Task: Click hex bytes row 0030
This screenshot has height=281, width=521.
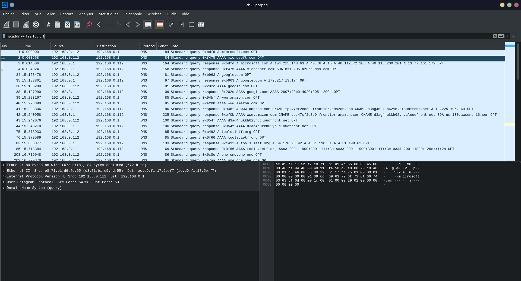Action: tap(326, 176)
